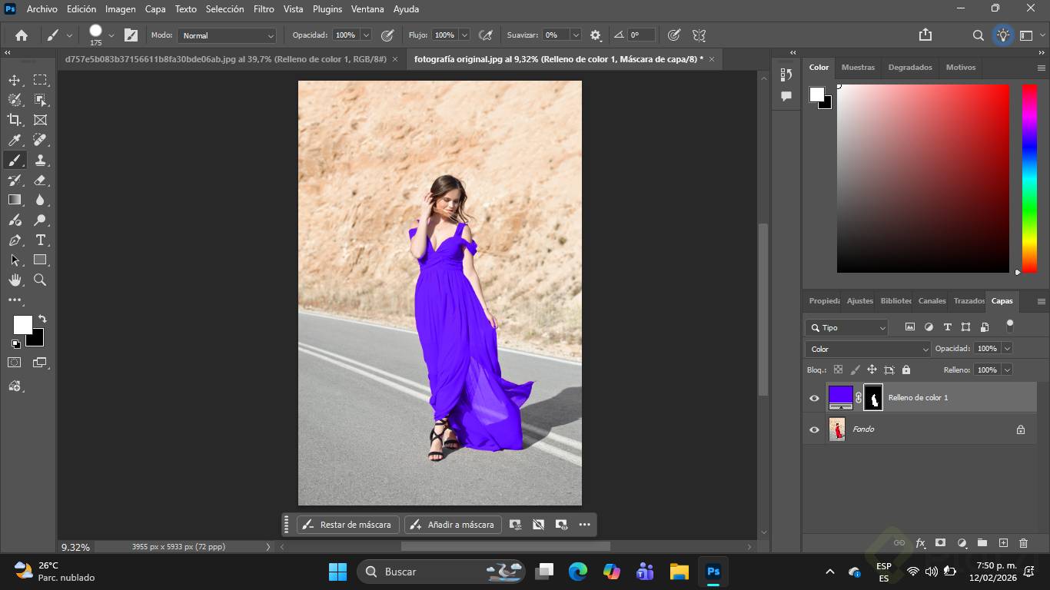Screen dimensions: 1050x590
Task: Switch to the Canales tab
Action: pos(932,301)
